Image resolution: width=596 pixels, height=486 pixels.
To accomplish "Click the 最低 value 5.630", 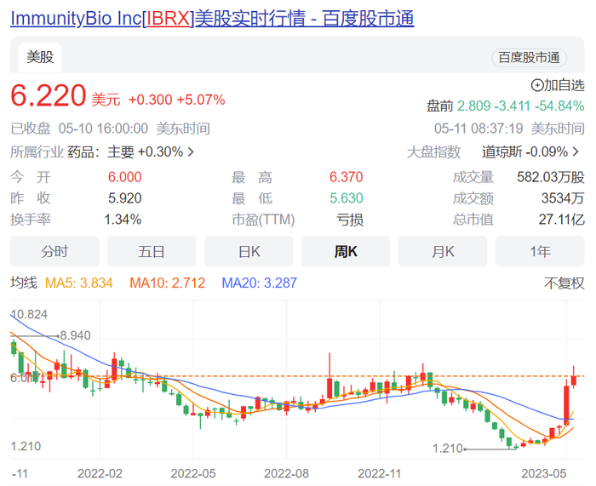I will click(347, 198).
